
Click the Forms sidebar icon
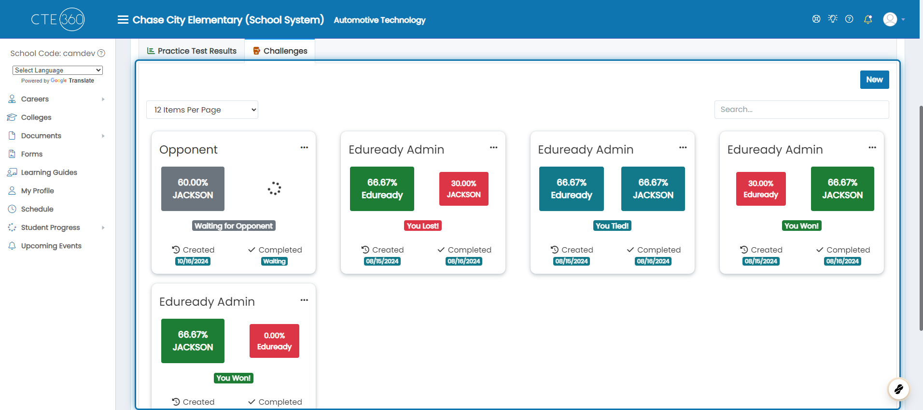point(12,154)
